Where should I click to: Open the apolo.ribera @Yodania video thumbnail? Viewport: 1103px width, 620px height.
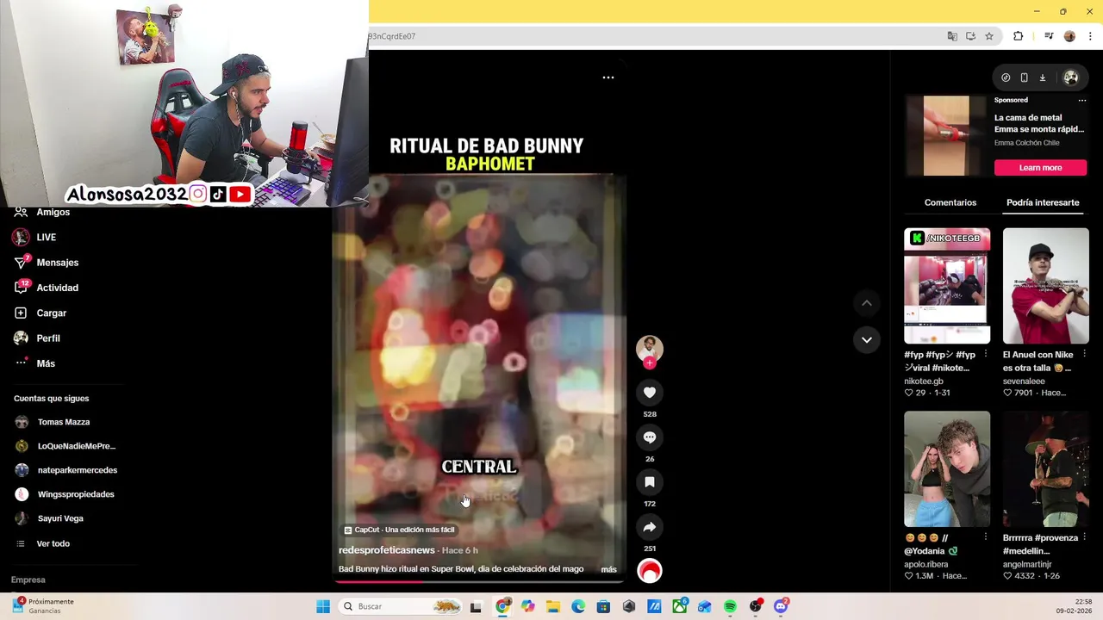[947, 468]
